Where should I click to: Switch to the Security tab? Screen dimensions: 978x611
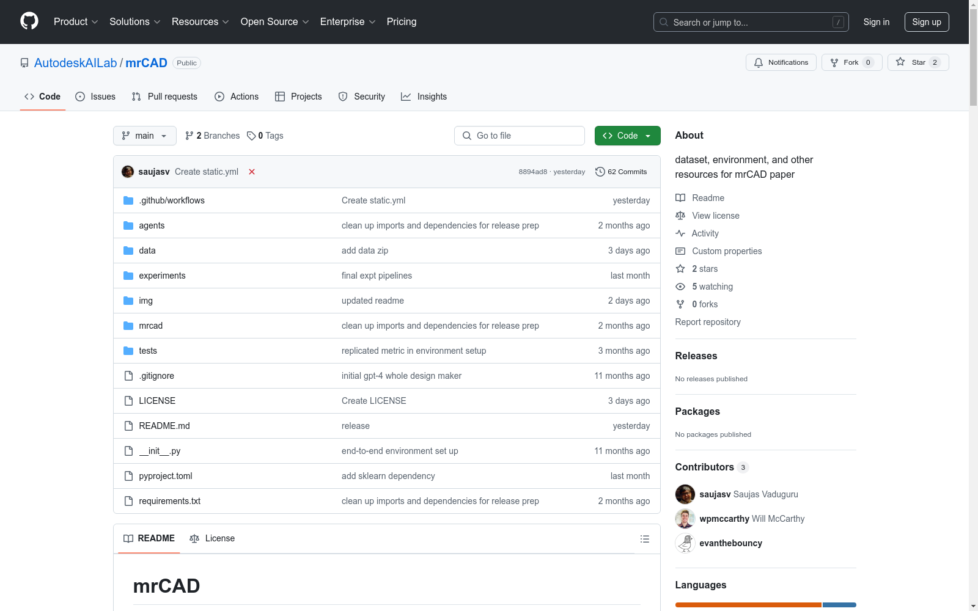362,97
